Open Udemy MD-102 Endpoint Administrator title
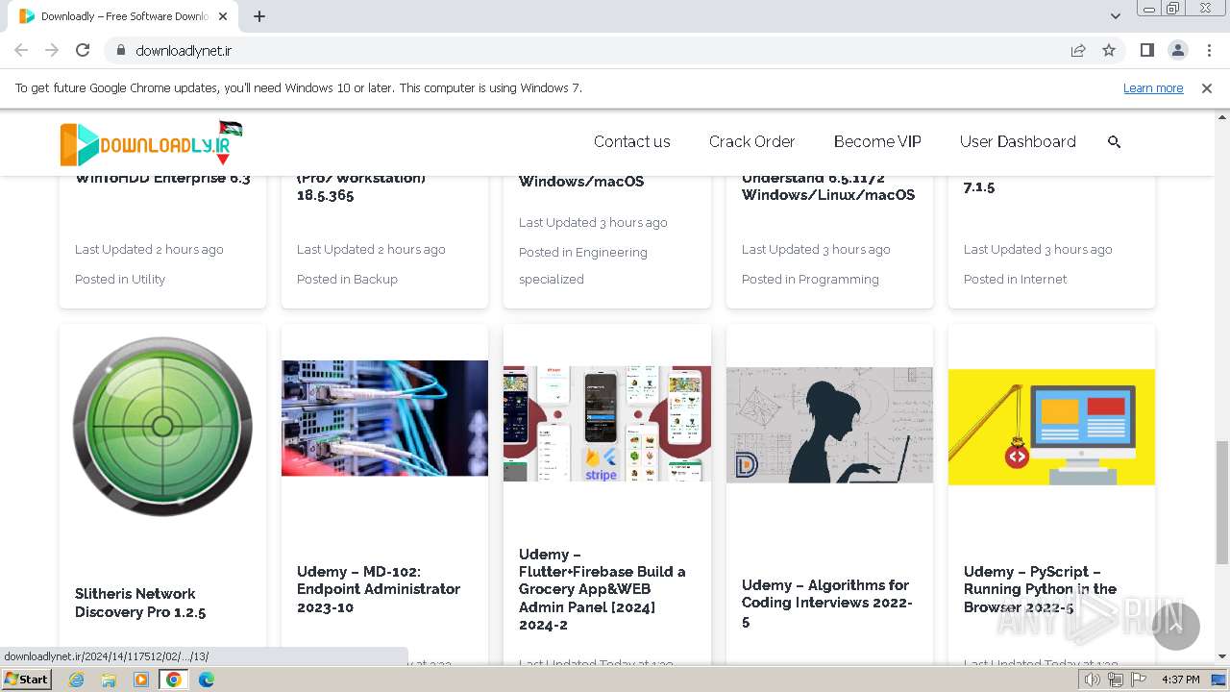Image resolution: width=1230 pixels, height=692 pixels. 379,589
